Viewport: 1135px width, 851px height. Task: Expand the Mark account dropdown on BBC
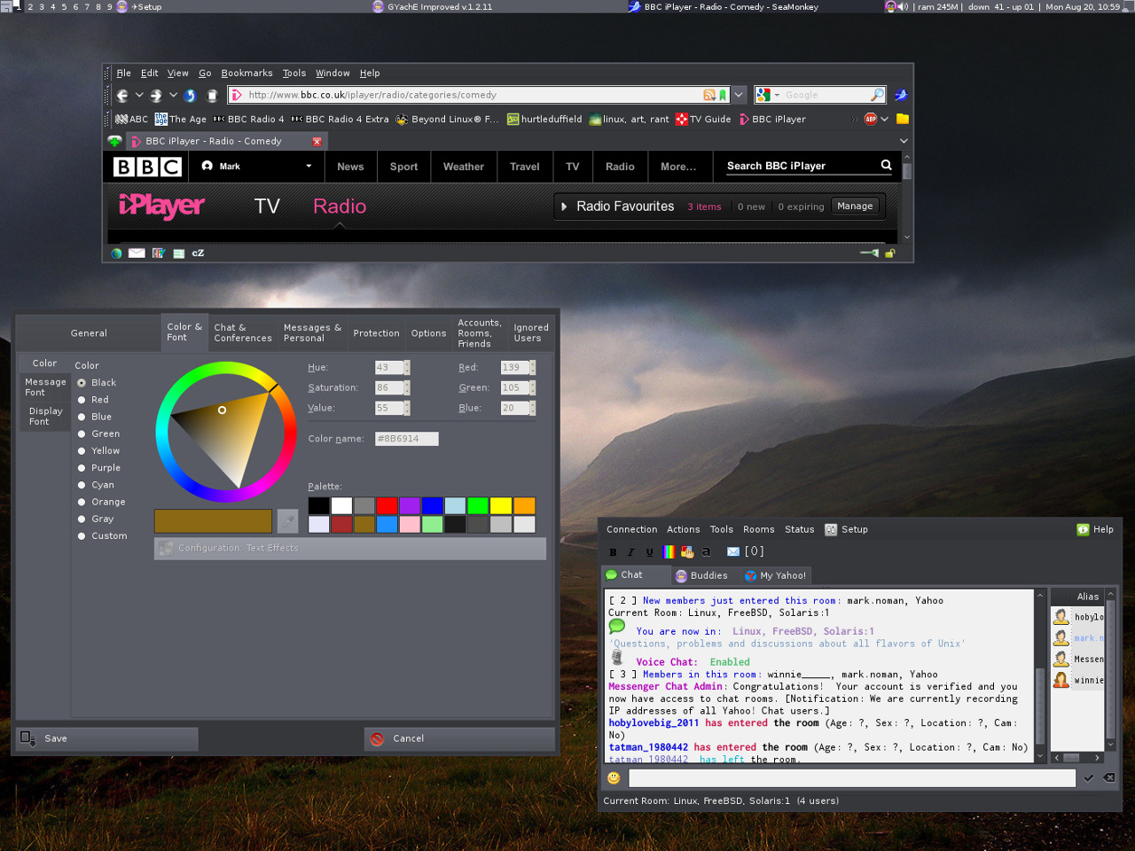[x=309, y=166]
